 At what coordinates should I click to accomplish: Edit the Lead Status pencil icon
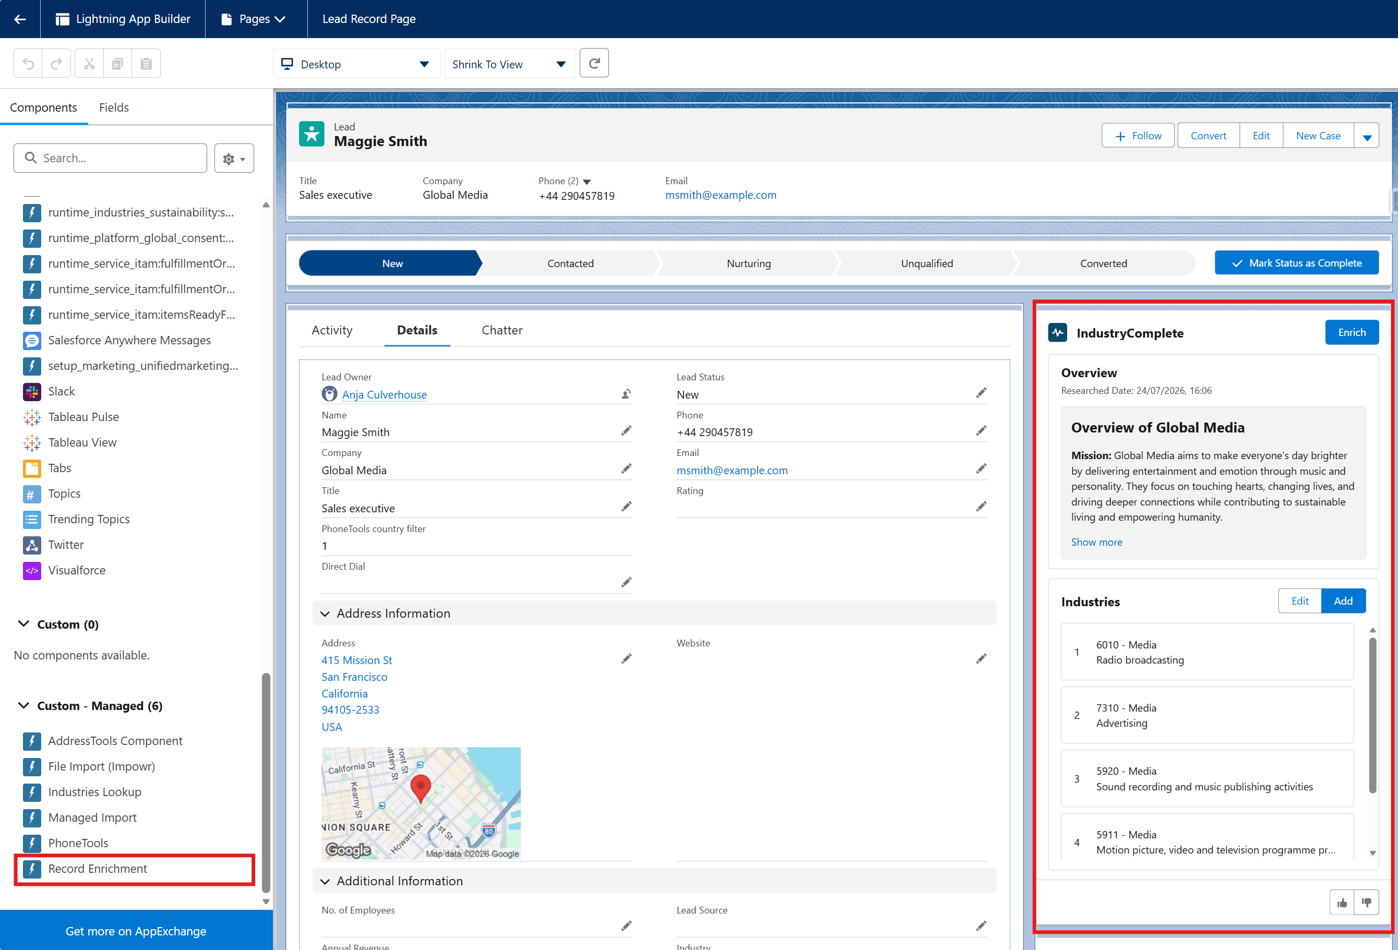click(x=981, y=393)
